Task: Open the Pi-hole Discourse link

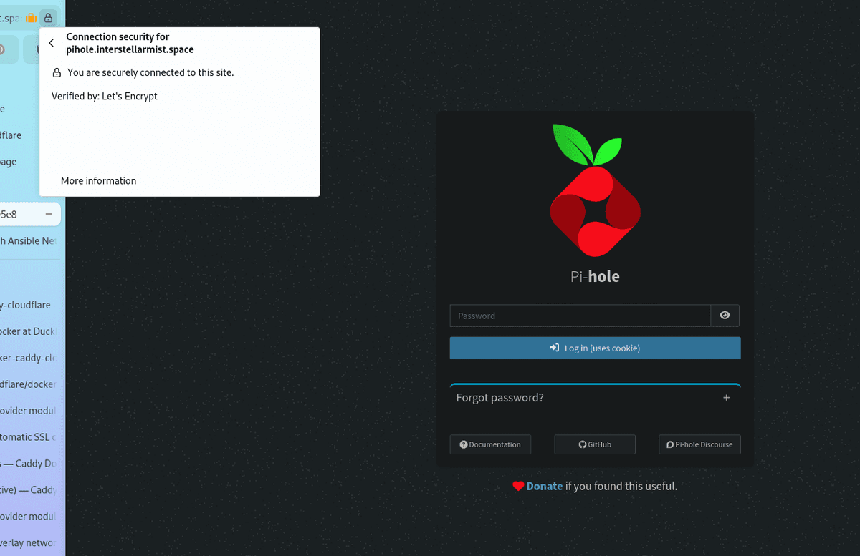Action: pos(699,444)
